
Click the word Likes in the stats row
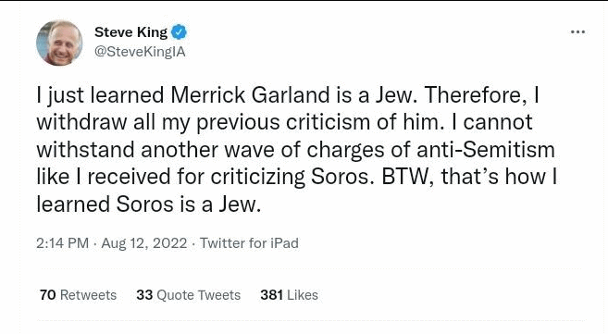pos(303,295)
